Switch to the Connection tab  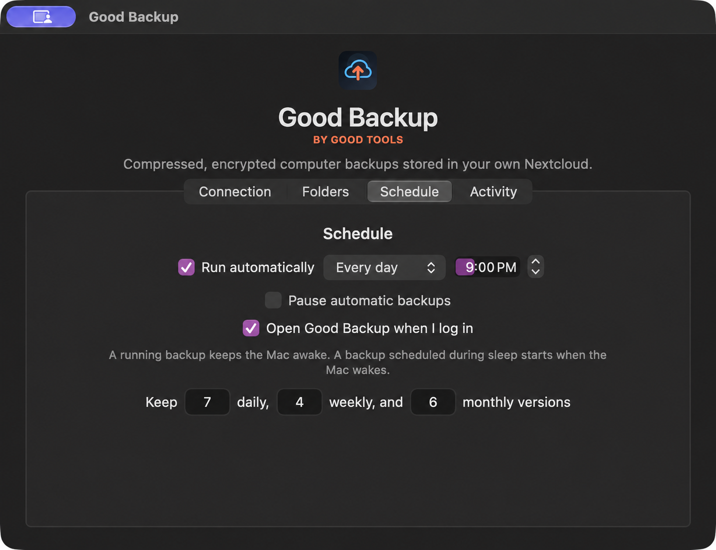click(x=235, y=192)
